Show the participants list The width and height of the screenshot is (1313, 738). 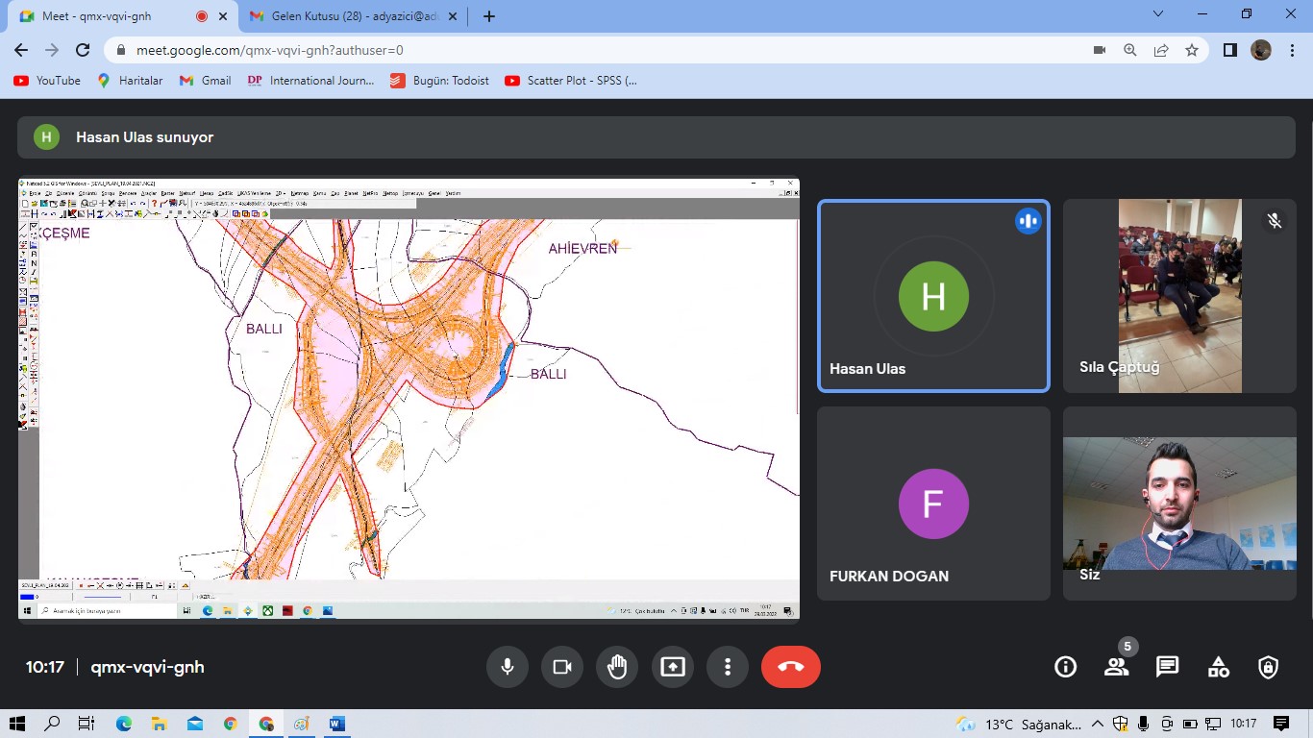pyautogui.click(x=1116, y=667)
